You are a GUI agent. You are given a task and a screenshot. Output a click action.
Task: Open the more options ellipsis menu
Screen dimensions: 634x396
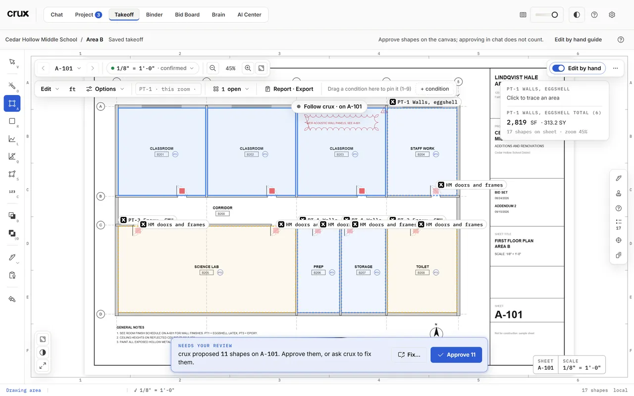tap(615, 68)
